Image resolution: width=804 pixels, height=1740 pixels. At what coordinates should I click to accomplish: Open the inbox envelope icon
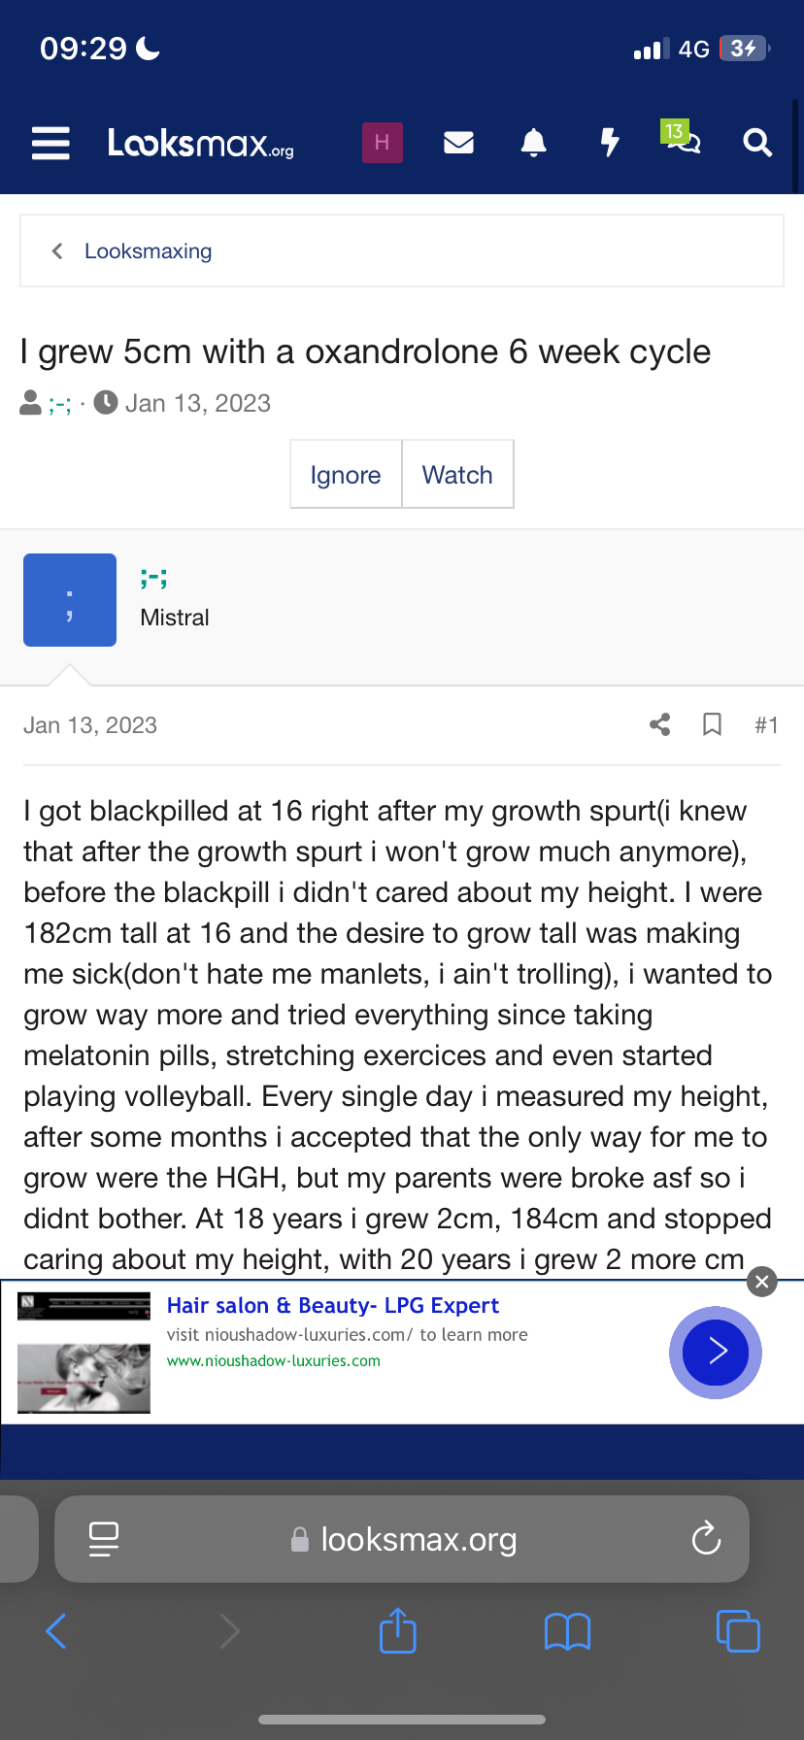(x=458, y=143)
